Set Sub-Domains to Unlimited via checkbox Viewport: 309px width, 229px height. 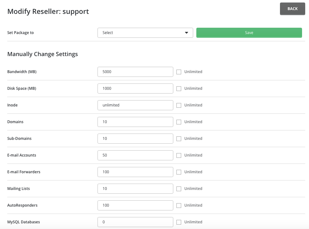click(179, 139)
